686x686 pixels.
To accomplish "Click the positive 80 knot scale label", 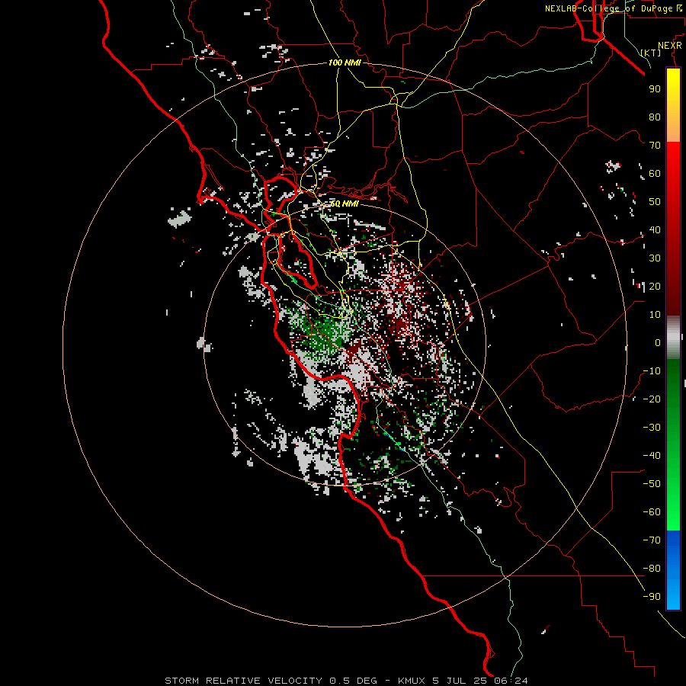I will [x=655, y=117].
